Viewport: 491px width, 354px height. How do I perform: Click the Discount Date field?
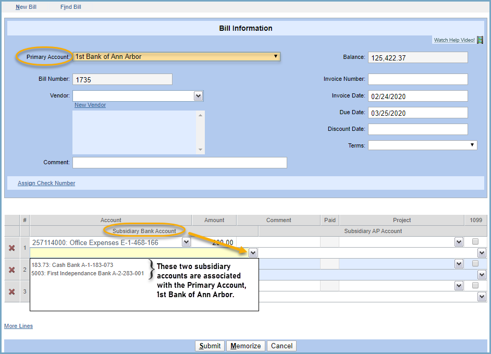[x=418, y=129]
